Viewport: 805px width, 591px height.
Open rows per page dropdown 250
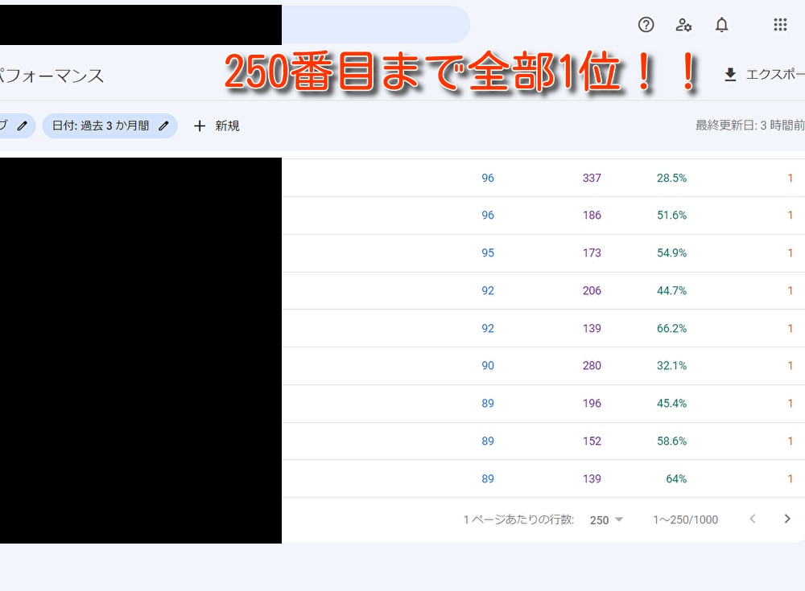coord(606,519)
